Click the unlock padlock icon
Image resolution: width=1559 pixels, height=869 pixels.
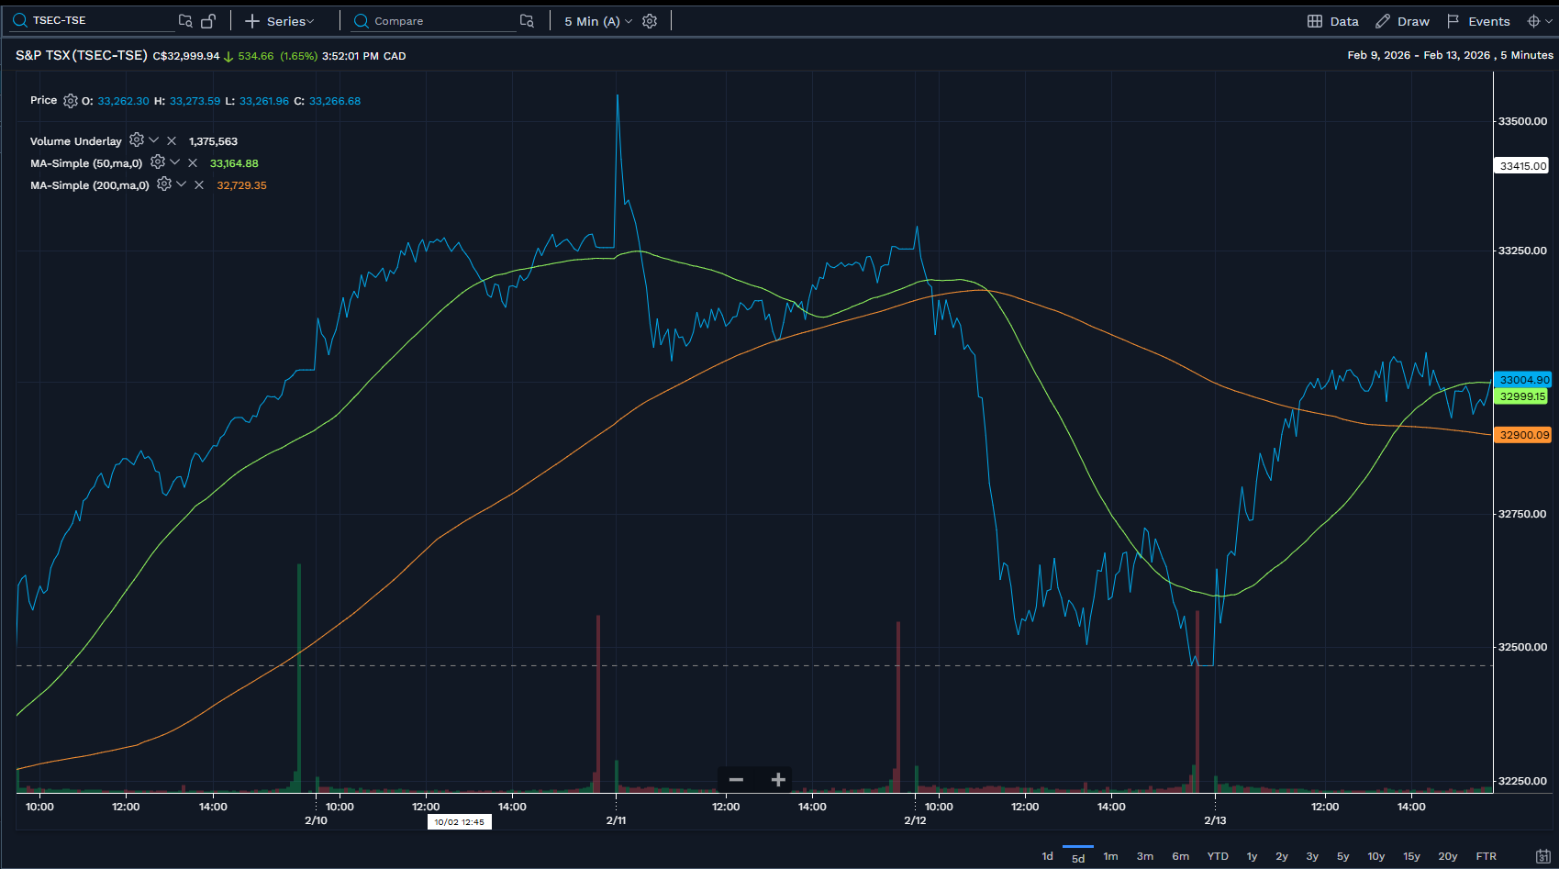(x=209, y=20)
